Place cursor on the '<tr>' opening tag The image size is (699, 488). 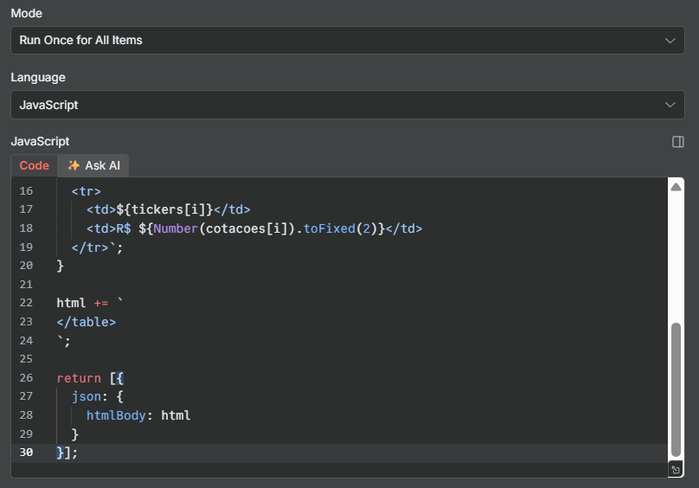pyautogui.click(x=86, y=191)
